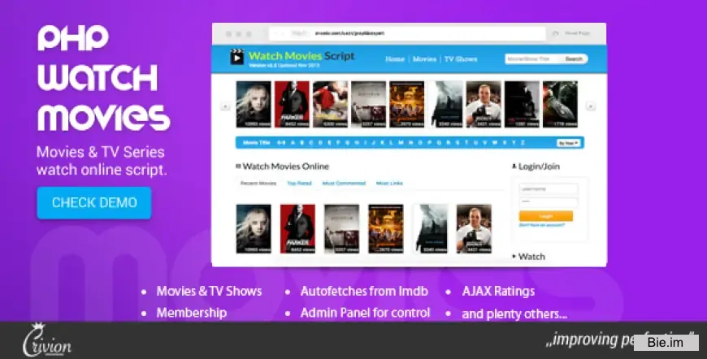
Task: Click the user icon beside Login/Join
Action: [514, 167]
